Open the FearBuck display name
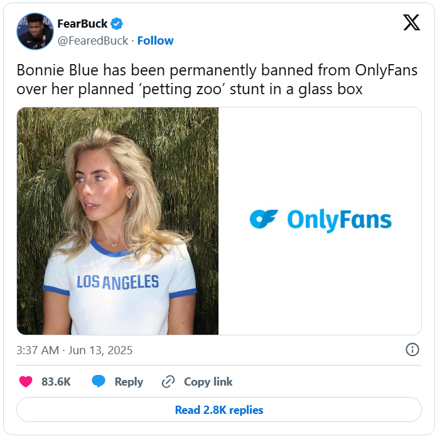Image resolution: width=437 pixels, height=439 pixels. tap(82, 24)
